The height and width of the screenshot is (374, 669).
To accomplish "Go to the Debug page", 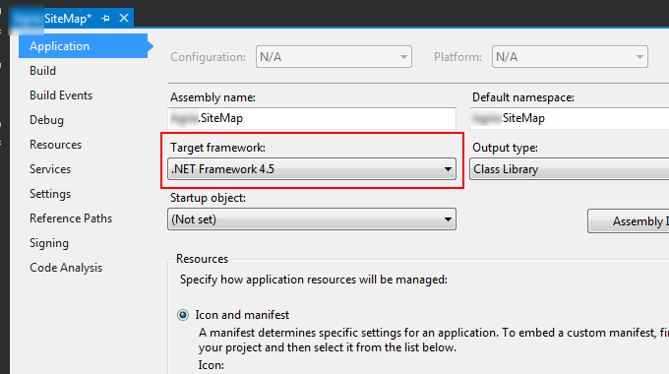I will tap(46, 120).
